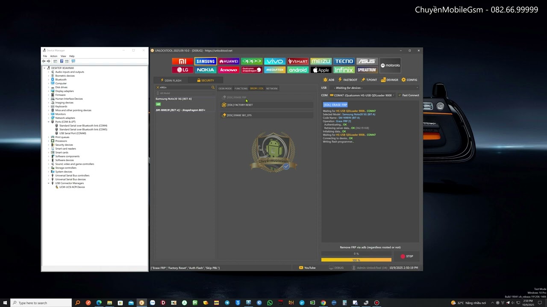Open the Action menu in Device Manager
547x307 pixels.
(x=53, y=56)
